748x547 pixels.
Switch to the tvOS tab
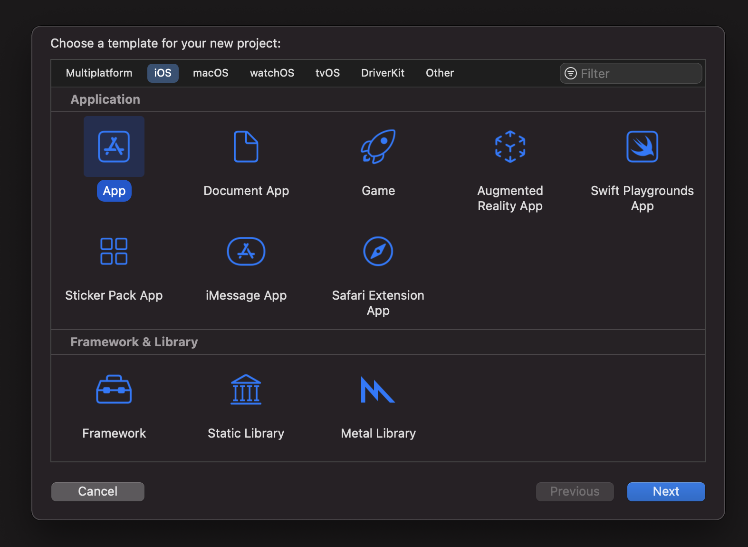pyautogui.click(x=327, y=73)
